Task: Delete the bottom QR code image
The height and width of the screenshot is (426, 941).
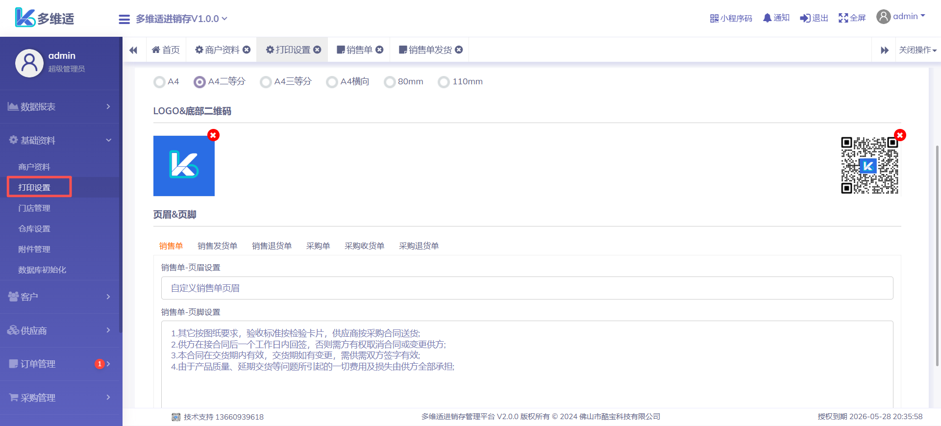Action: 900,135
